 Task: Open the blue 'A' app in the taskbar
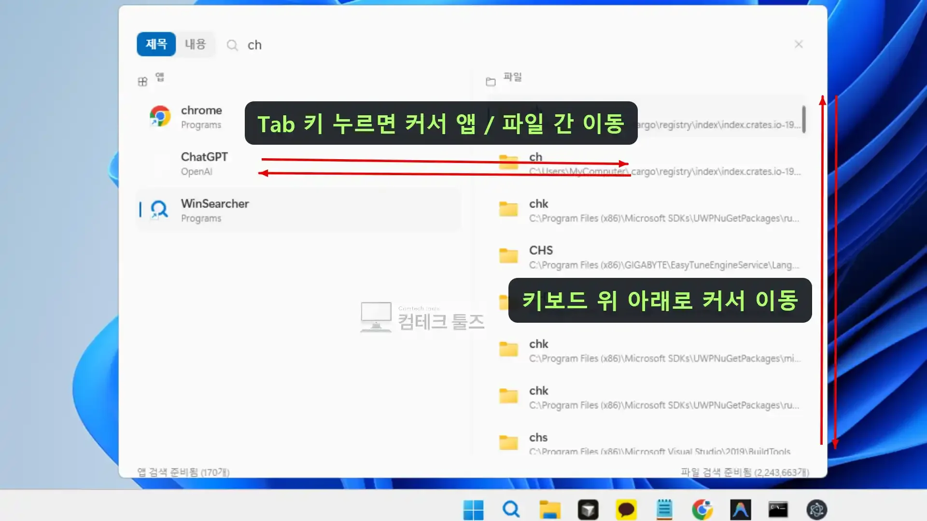point(740,509)
